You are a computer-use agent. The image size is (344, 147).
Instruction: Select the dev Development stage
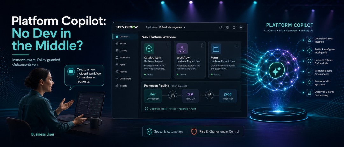point(153,96)
